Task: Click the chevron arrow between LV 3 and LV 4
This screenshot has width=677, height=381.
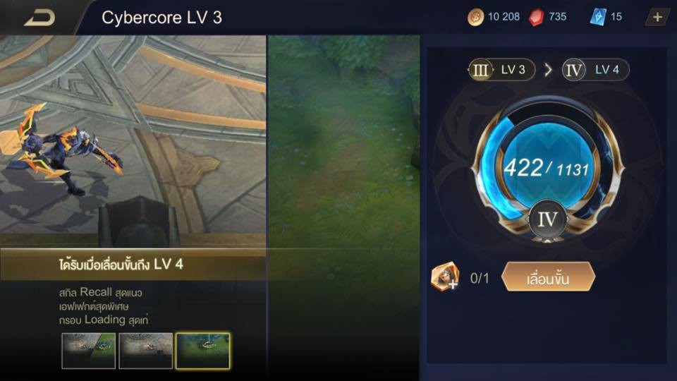Action: click(549, 70)
